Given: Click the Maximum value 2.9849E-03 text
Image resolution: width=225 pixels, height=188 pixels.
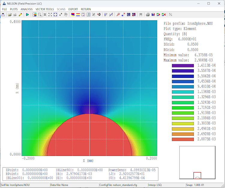Looking at the screenshot, I should [188, 60].
